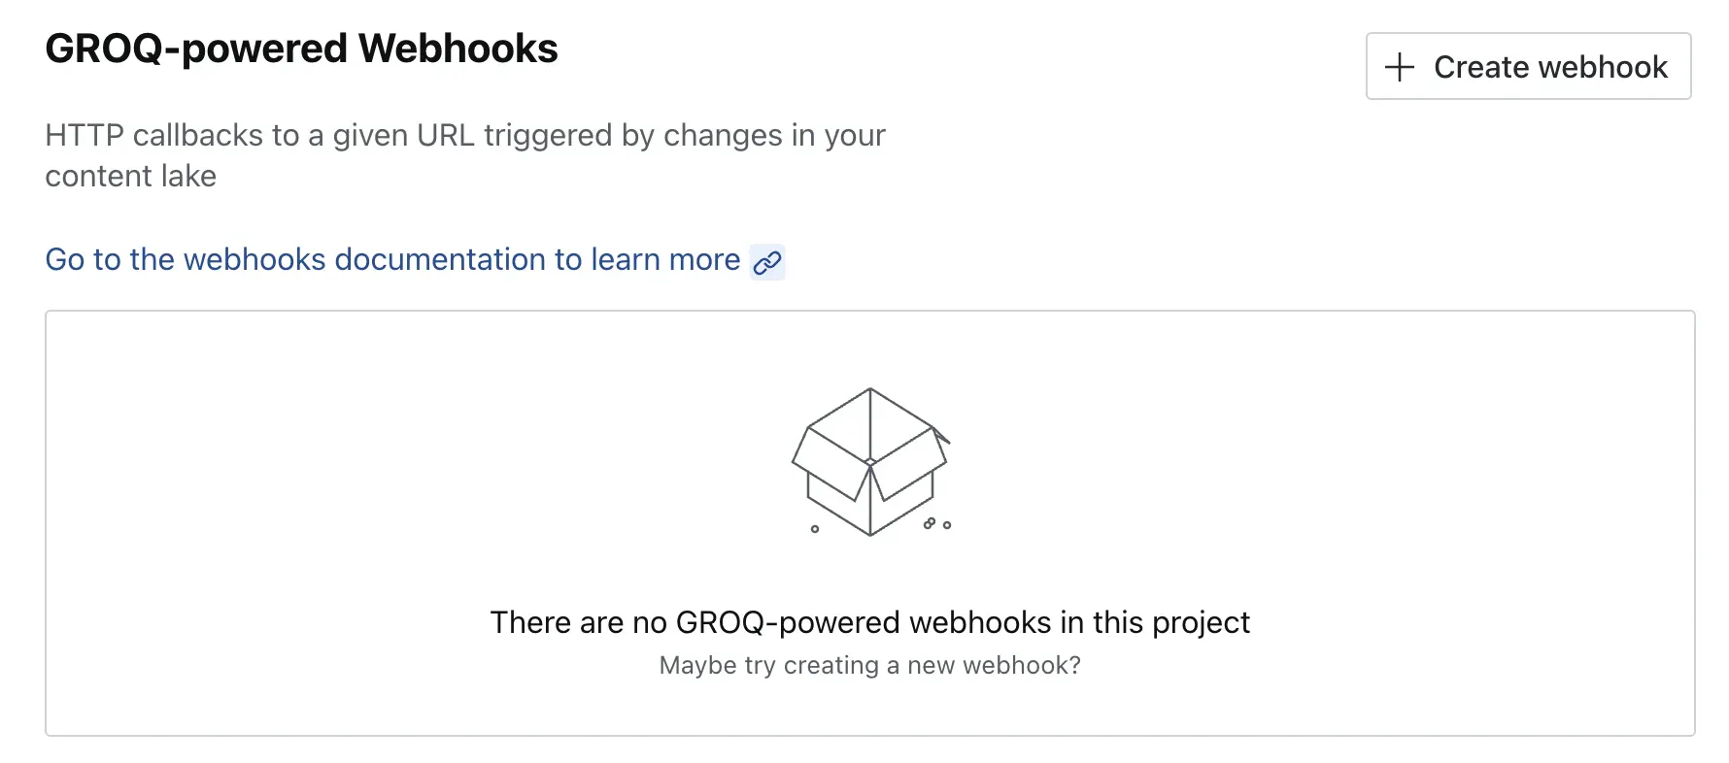Click the HTTP callbacks description text
The width and height of the screenshot is (1729, 763).
click(x=464, y=135)
